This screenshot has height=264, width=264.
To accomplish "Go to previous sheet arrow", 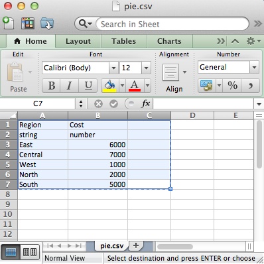I will [x=59, y=245].
